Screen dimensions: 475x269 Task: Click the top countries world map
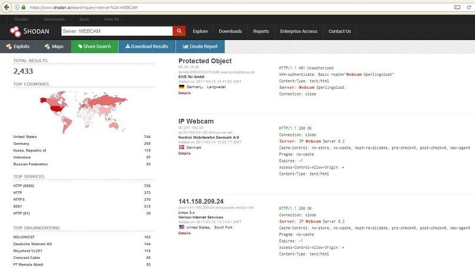[x=84, y=112]
